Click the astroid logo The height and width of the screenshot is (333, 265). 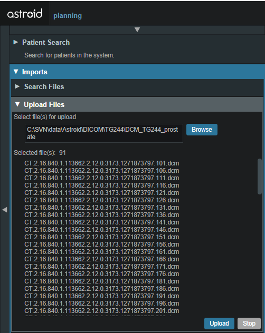click(x=25, y=14)
